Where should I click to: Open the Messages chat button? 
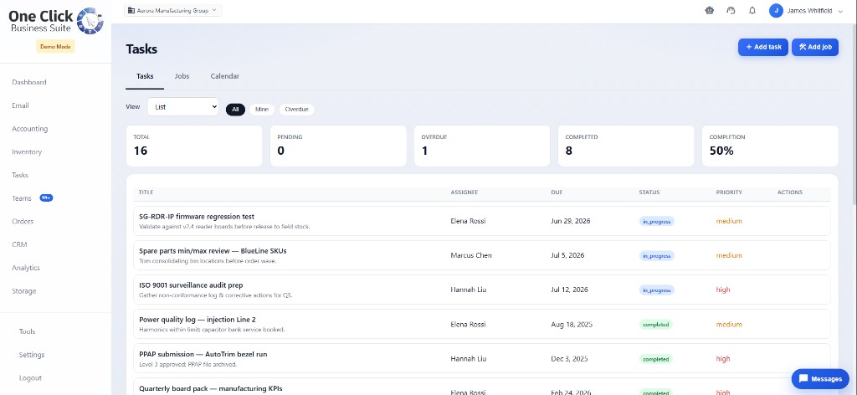(820, 378)
